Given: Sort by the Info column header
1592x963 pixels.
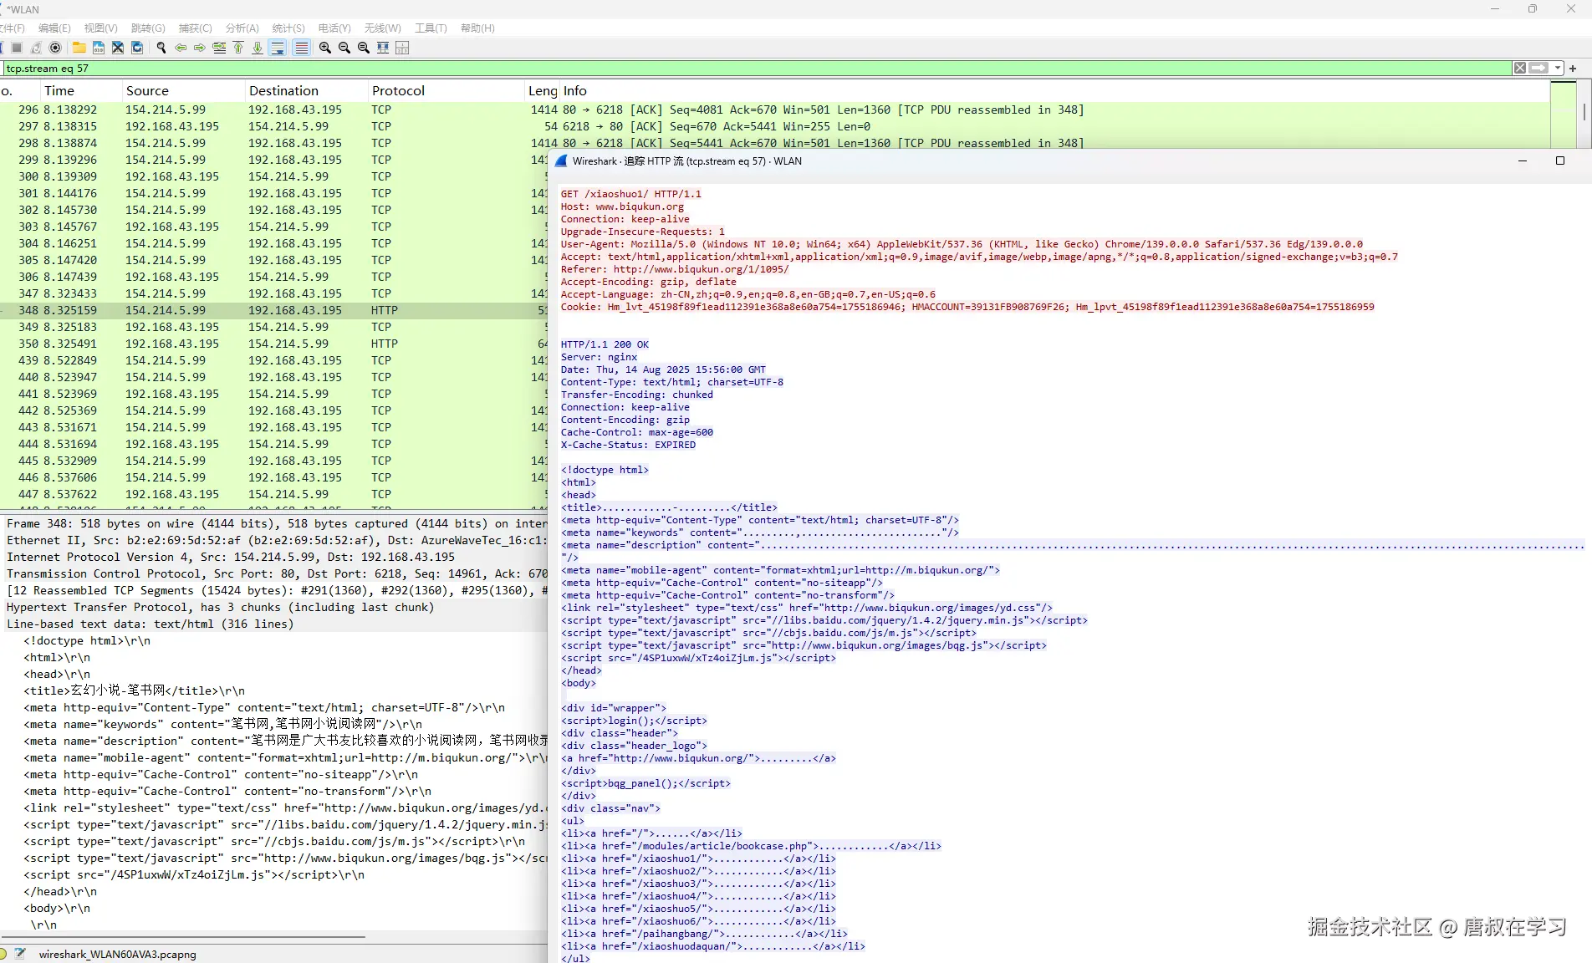Looking at the screenshot, I should [x=1054, y=90].
